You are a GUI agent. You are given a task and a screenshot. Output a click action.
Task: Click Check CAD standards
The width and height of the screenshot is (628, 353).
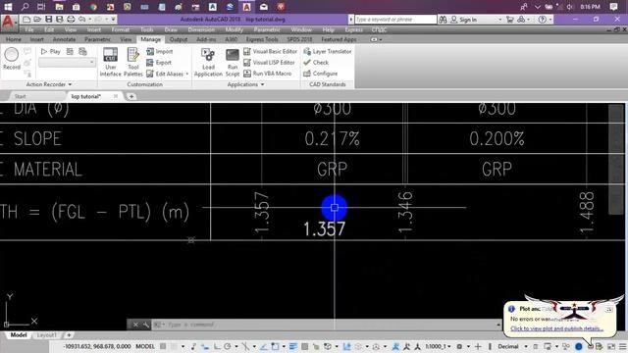pos(316,63)
